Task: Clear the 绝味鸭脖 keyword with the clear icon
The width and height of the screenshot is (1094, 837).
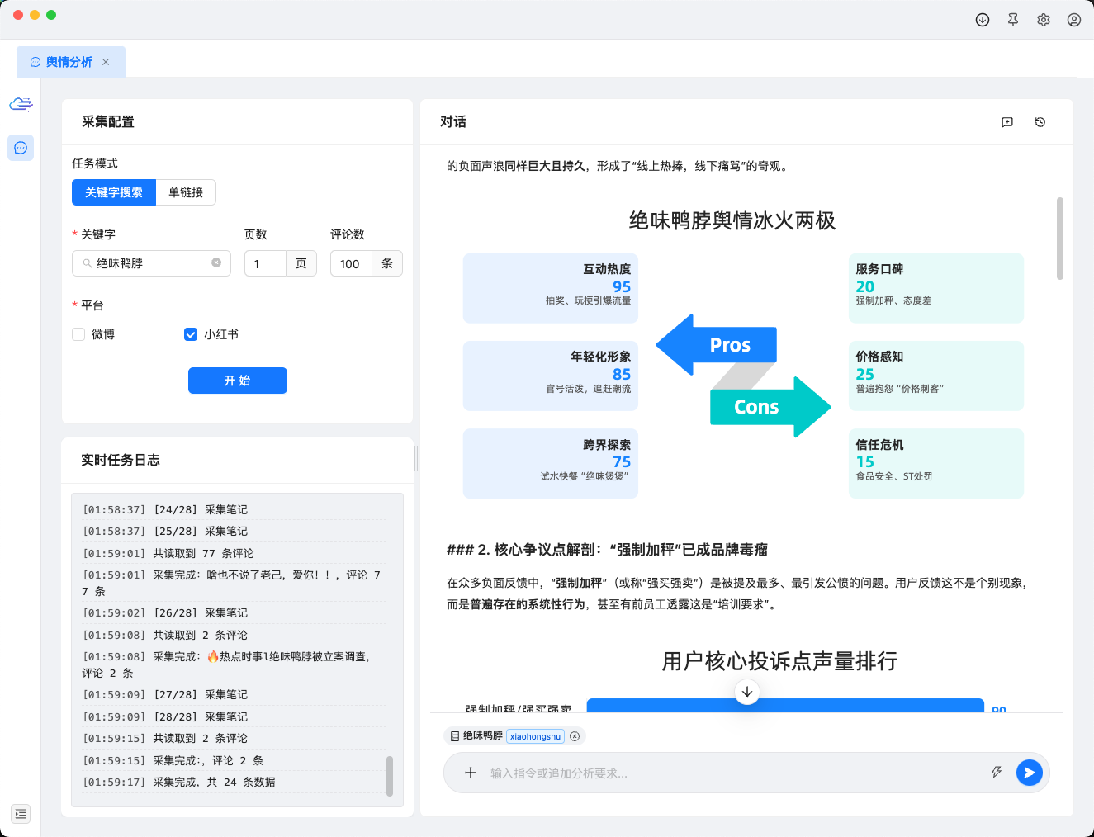Action: 217,263
